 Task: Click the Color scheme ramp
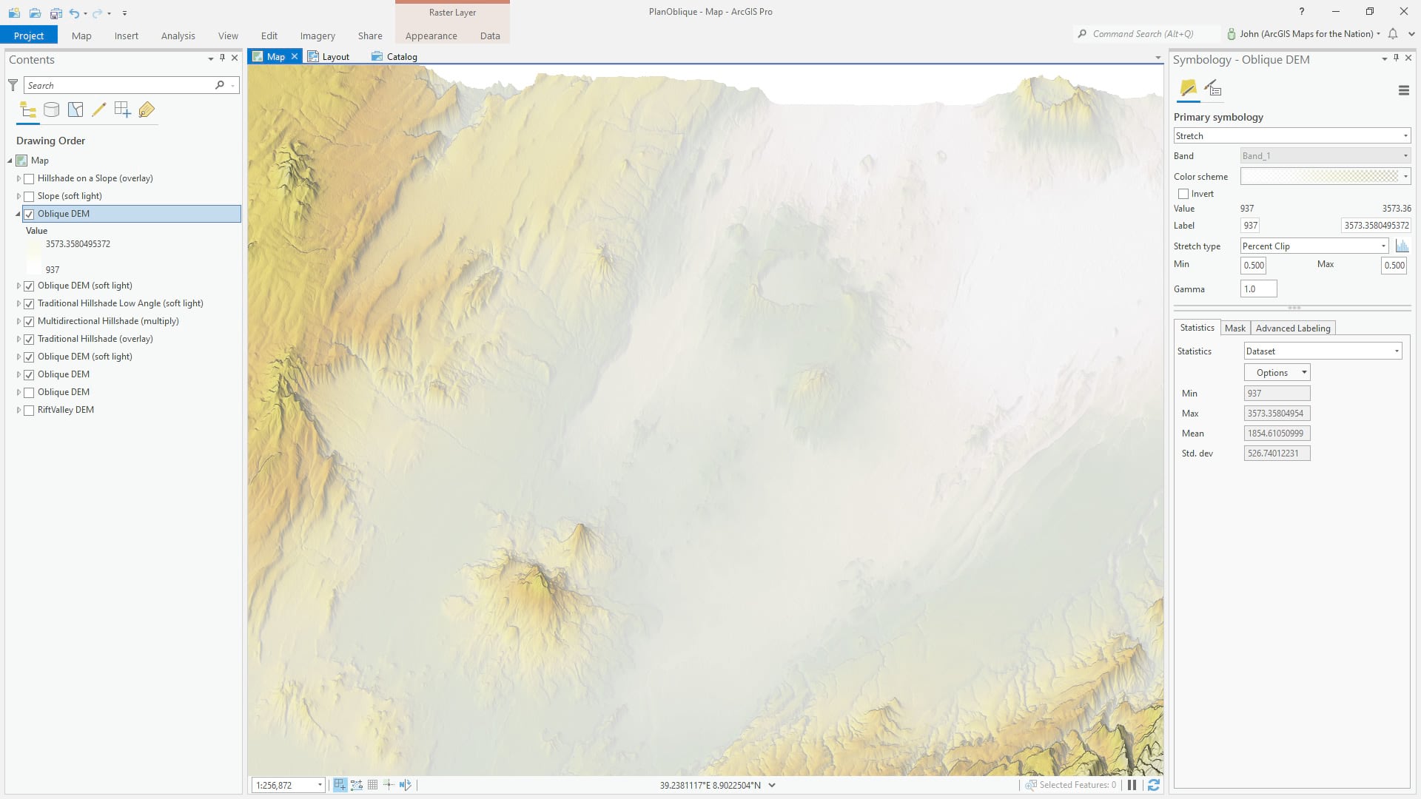[1320, 176]
